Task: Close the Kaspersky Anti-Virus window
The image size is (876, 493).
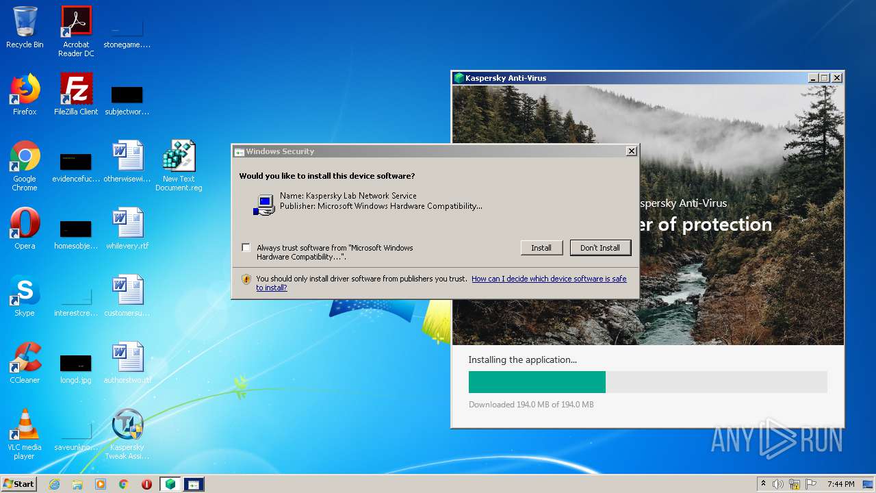Action: (x=836, y=78)
